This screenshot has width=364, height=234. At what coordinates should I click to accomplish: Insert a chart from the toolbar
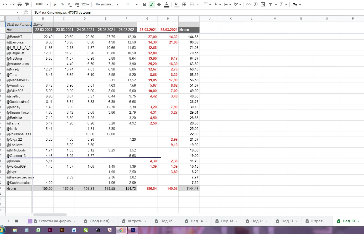point(263,4)
